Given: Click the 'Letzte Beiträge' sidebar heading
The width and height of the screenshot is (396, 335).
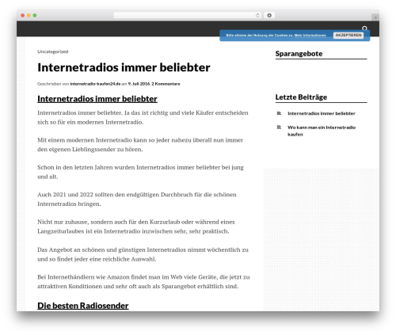Looking at the screenshot, I should [301, 97].
